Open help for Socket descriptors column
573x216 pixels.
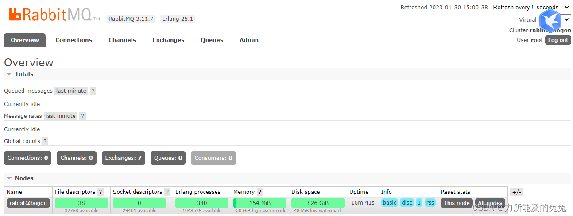[x=167, y=192]
